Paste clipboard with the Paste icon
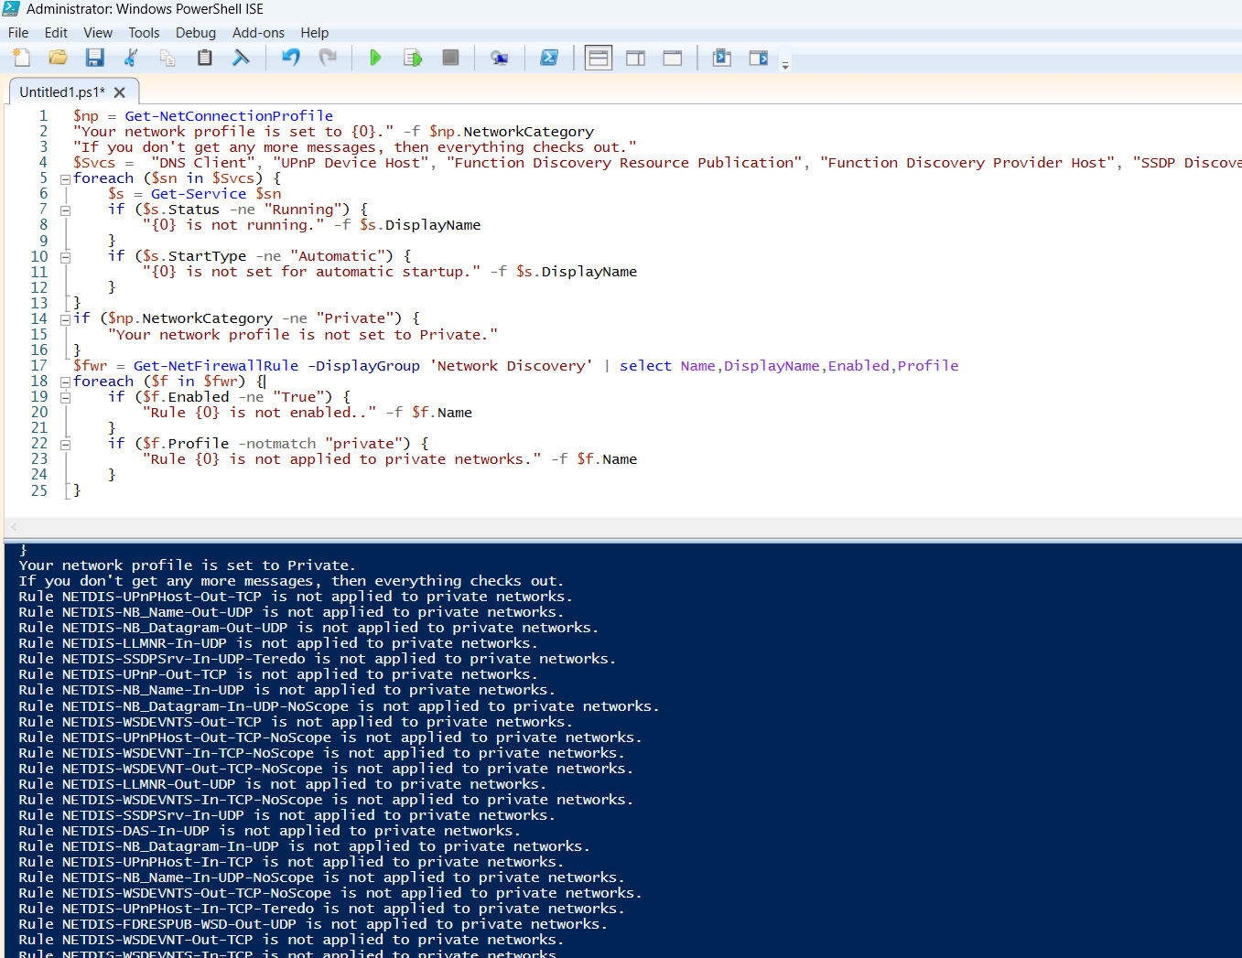The image size is (1242, 958). pos(205,58)
